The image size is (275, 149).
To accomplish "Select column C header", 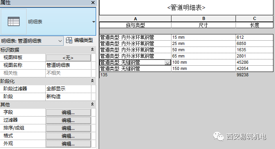I will (x=254, y=19).
